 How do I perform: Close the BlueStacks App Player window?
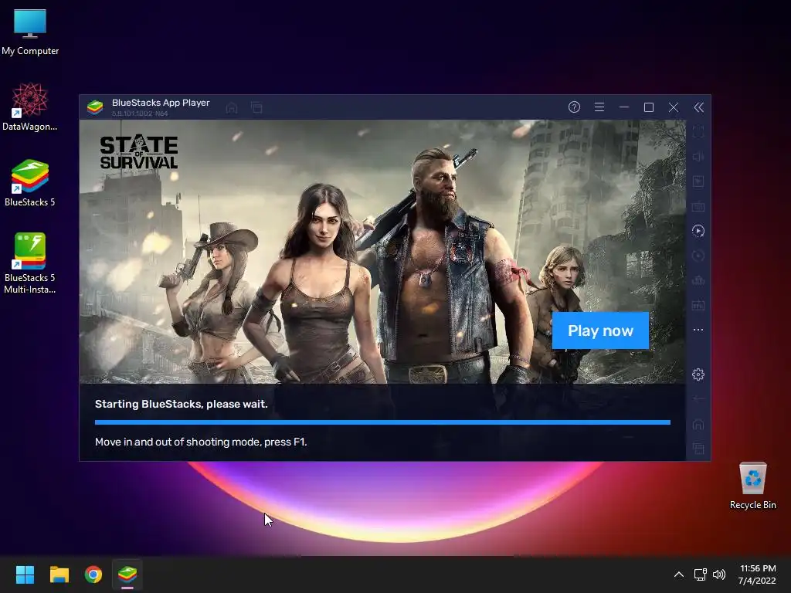(x=674, y=107)
